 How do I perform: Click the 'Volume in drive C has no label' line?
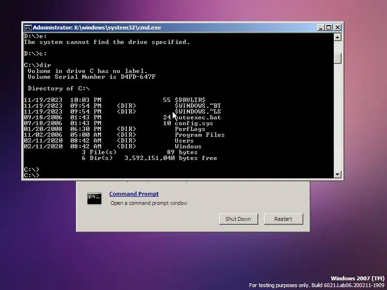88,71
